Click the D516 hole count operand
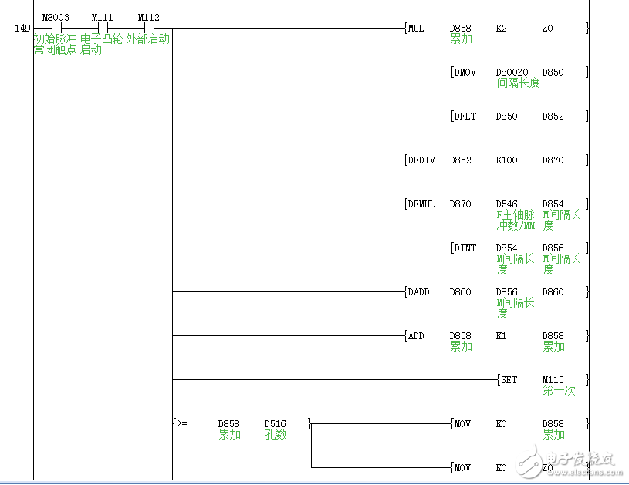 276,423
